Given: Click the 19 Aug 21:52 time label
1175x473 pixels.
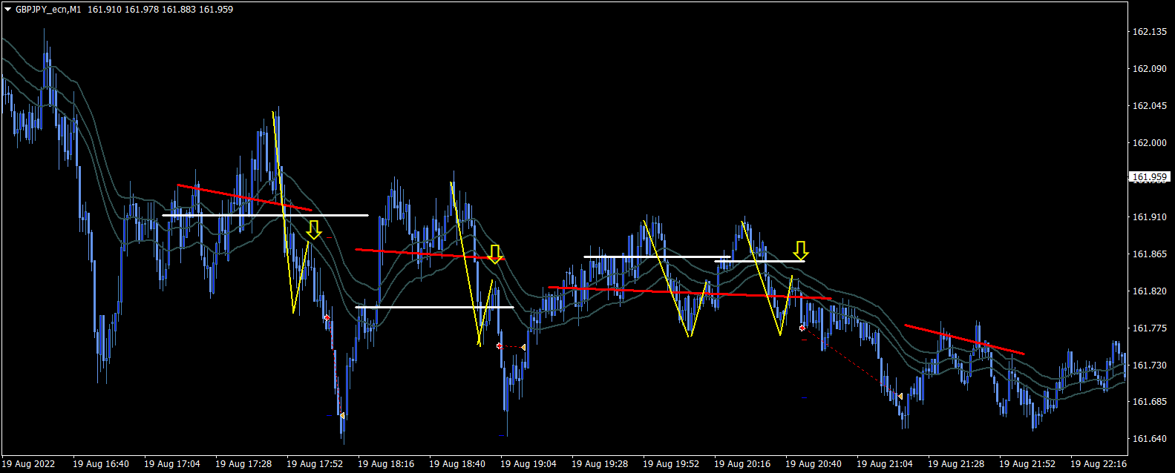Looking at the screenshot, I should tap(1027, 464).
